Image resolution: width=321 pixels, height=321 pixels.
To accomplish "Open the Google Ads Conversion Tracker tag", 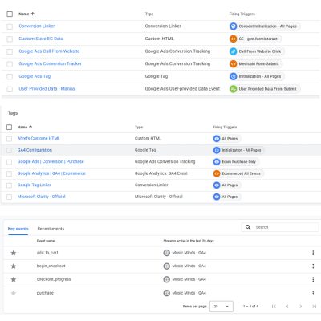I will pyautogui.click(x=51, y=63).
